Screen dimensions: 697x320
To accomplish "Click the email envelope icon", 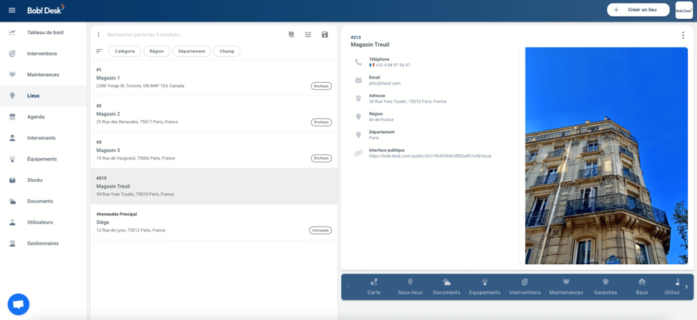I will click(359, 80).
